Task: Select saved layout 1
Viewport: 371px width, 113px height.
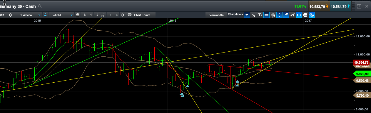Action: (x=91, y=15)
